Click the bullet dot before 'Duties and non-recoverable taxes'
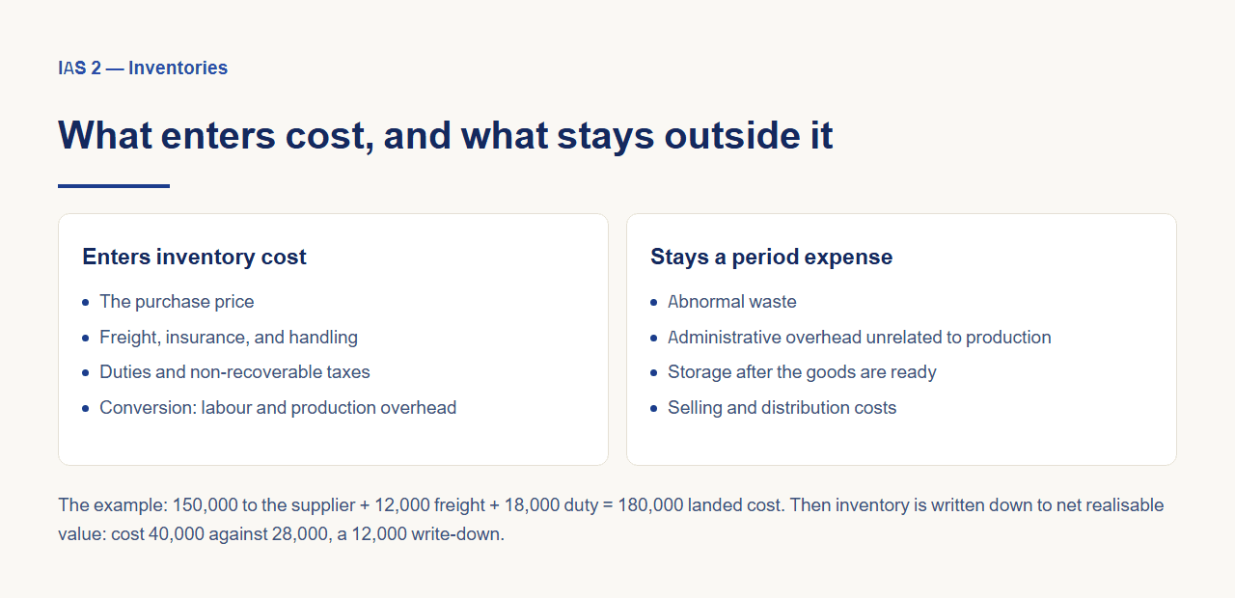The height and width of the screenshot is (598, 1235). click(86, 373)
